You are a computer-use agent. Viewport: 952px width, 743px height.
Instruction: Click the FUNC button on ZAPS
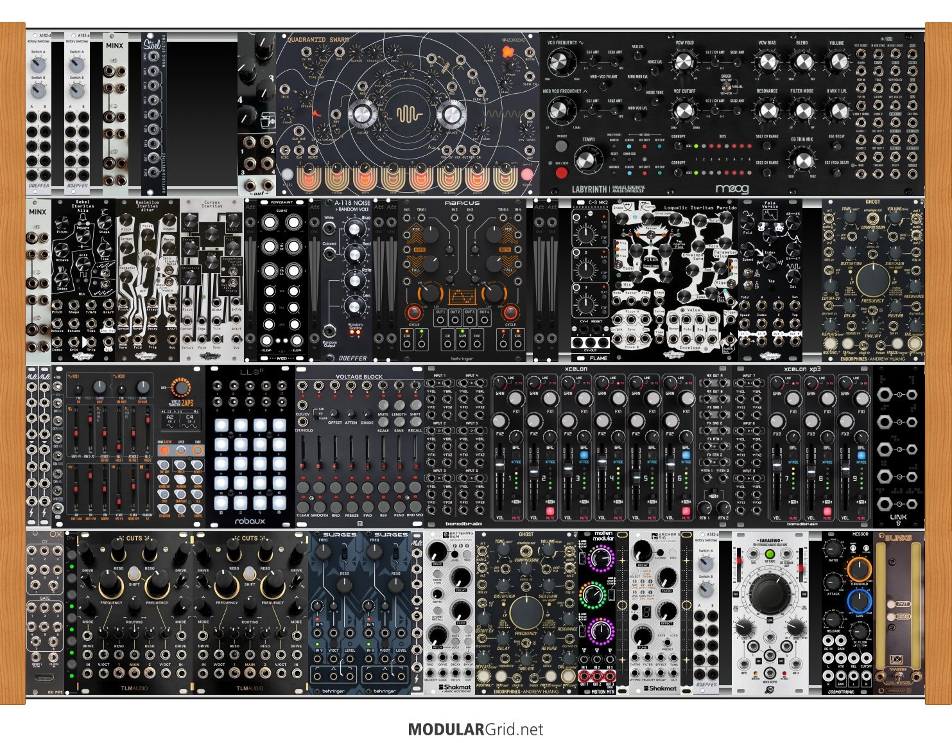pyautogui.click(x=197, y=451)
